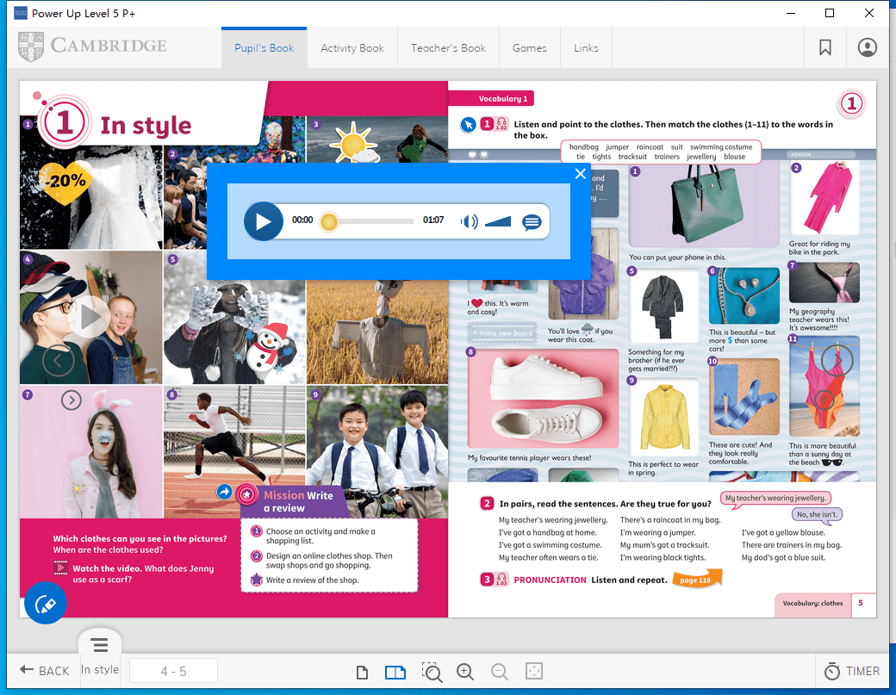Switch to the Activity Book tab
The width and height of the screenshot is (896, 695).
[x=352, y=48]
